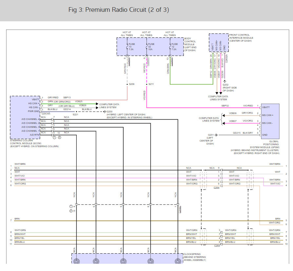293x271 pixels.
Task: Click the S211 splice dot
Action: (x=147, y=84)
